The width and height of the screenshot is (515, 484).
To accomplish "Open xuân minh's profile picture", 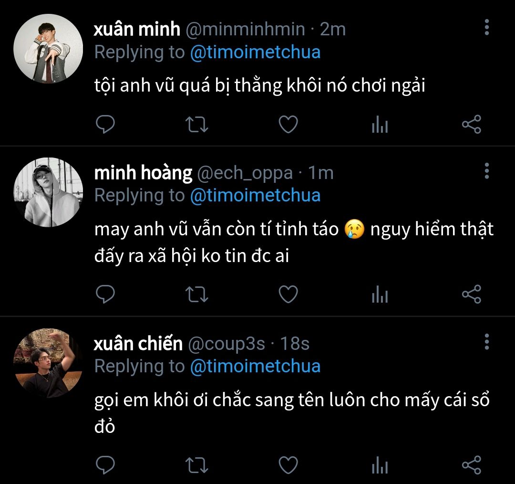I will tap(48, 49).
